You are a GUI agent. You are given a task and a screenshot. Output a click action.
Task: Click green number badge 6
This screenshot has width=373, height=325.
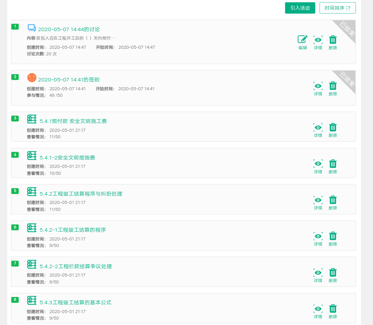15,227
